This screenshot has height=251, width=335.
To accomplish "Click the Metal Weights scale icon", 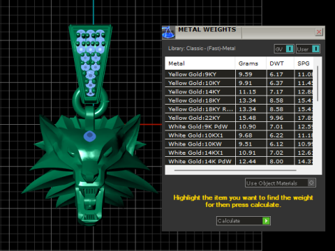I will click(x=168, y=33).
